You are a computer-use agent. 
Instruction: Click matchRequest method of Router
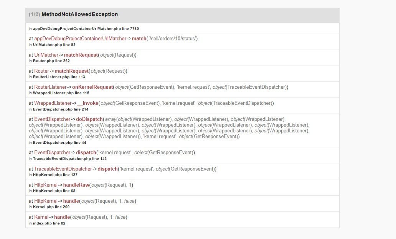click(x=71, y=71)
